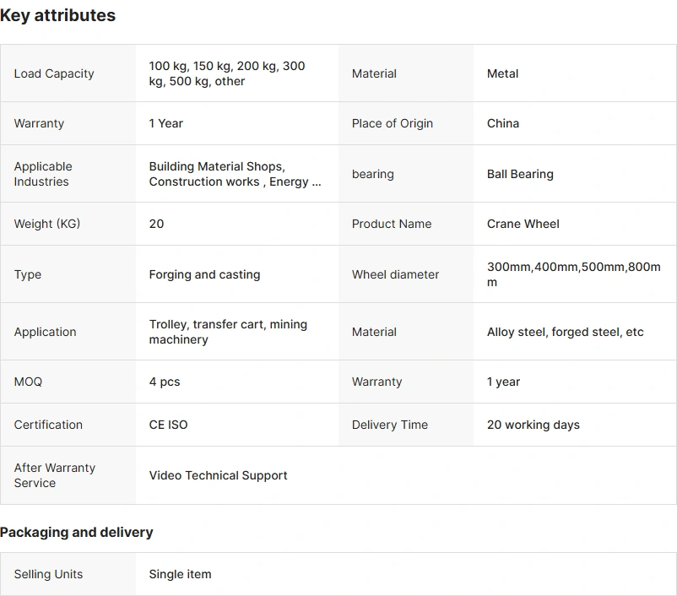
Task: Select the "Weight (KG)" label
Action: (x=47, y=224)
